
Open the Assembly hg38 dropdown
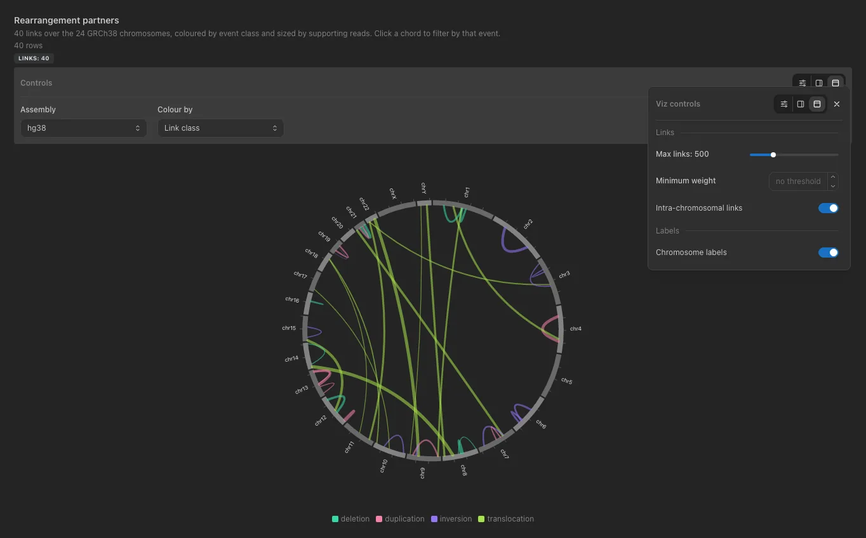tap(84, 128)
